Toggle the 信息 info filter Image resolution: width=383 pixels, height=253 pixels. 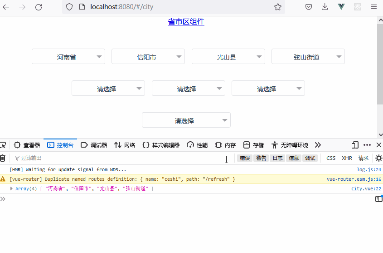(294, 158)
